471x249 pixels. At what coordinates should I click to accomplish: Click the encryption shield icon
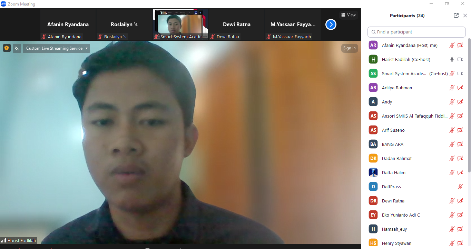7,48
